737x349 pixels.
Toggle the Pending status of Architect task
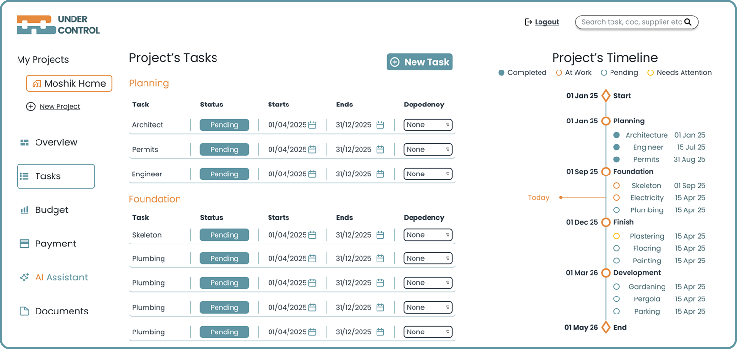click(x=224, y=125)
